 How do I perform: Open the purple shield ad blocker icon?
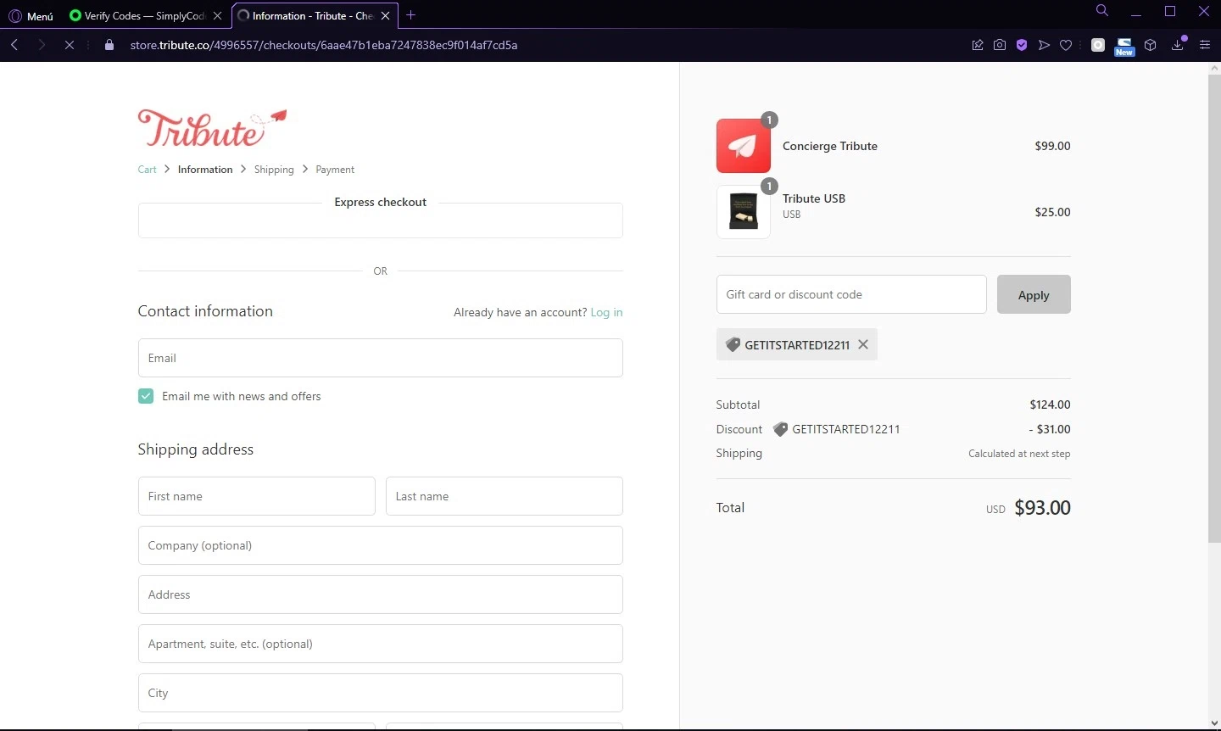1022,45
